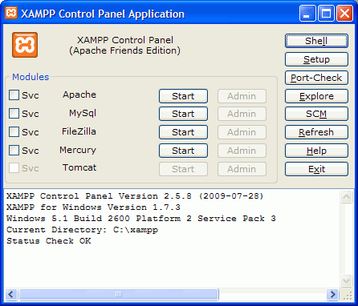Screen dimensions: 358x306
Task: Open the Setup button
Action: (316, 59)
